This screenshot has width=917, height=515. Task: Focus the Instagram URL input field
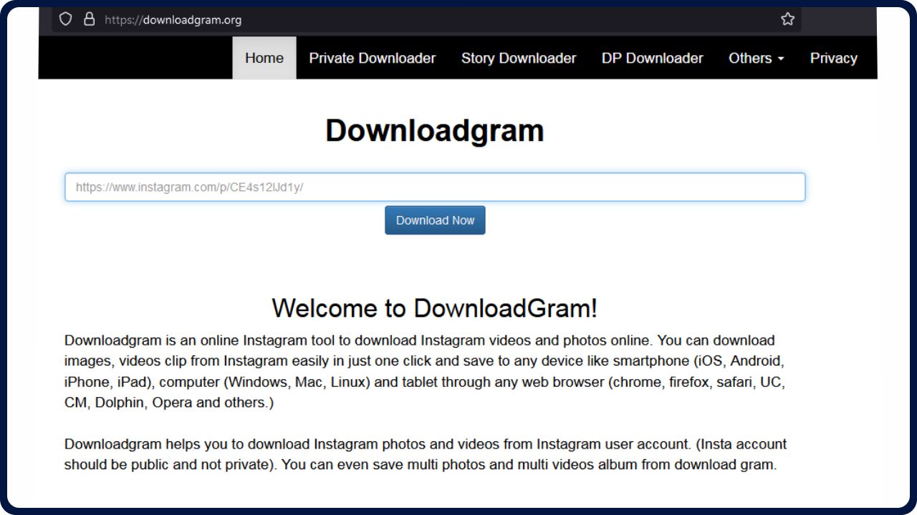[435, 187]
